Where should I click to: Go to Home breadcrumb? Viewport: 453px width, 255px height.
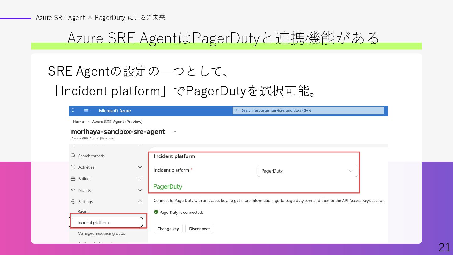pyautogui.click(x=78, y=122)
